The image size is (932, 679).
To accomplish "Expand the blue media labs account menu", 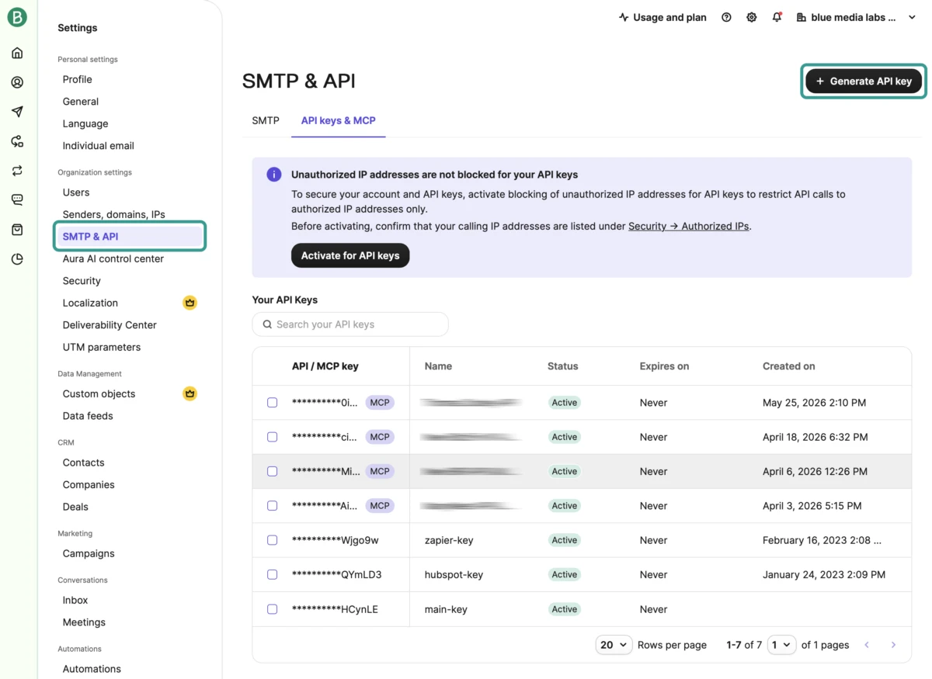I will (857, 17).
